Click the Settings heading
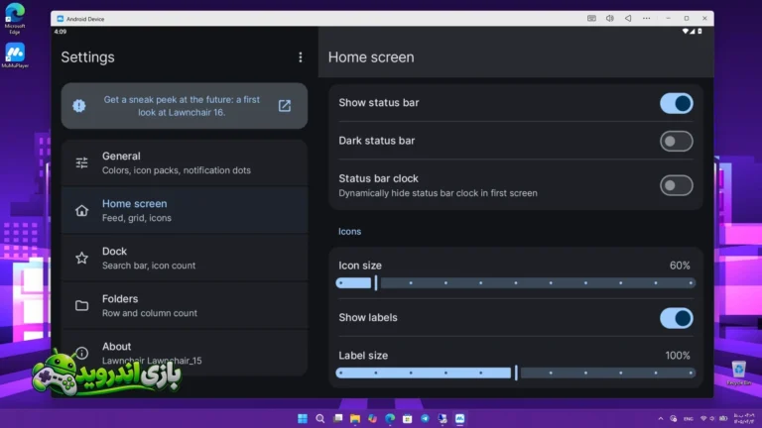Viewport: 762px width, 428px height. [x=88, y=57]
